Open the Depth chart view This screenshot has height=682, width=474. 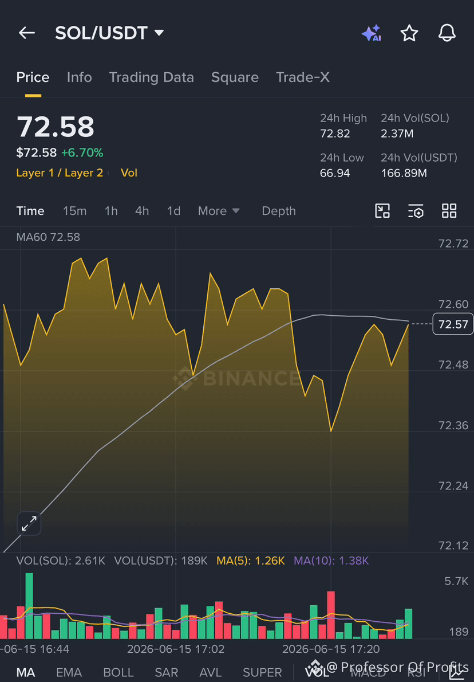pyautogui.click(x=278, y=211)
